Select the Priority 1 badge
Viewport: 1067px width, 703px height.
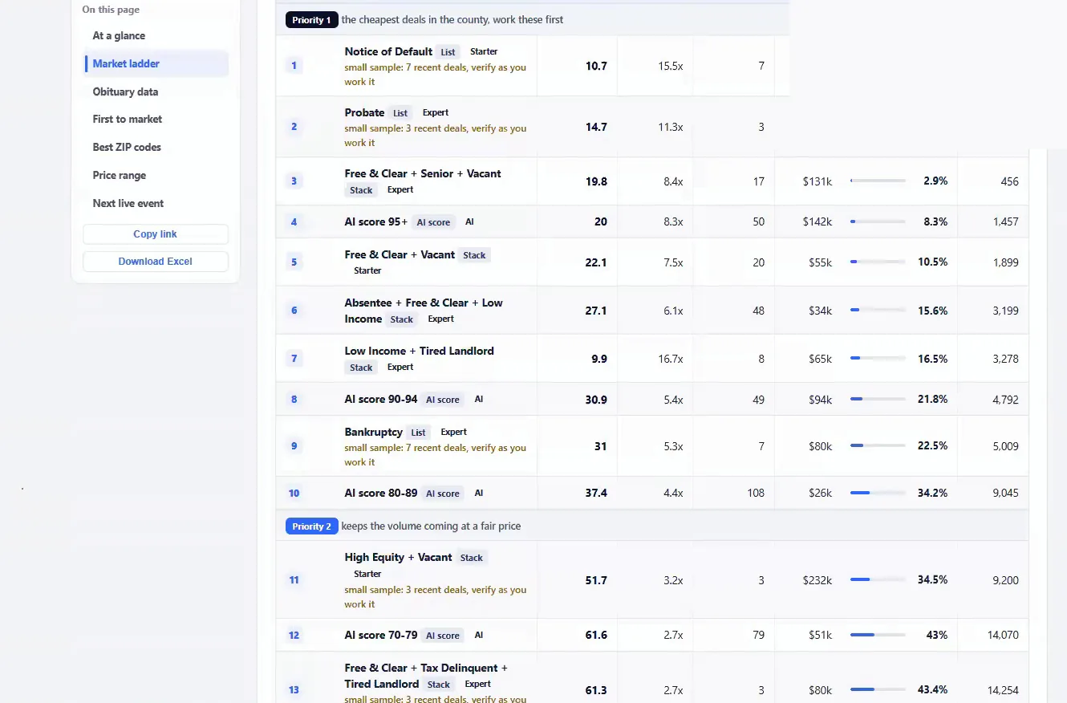tap(311, 19)
